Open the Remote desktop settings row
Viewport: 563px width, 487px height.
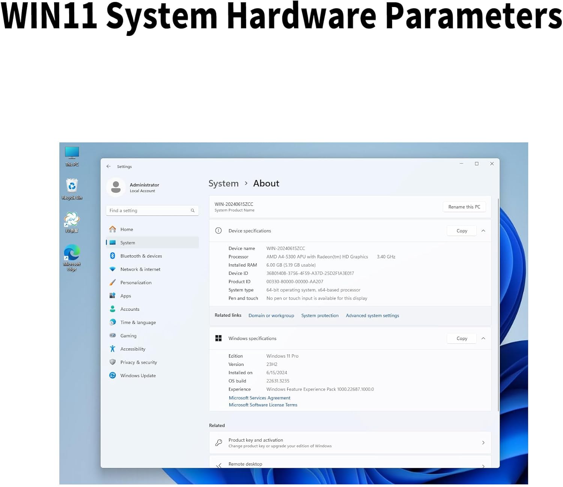350,462
